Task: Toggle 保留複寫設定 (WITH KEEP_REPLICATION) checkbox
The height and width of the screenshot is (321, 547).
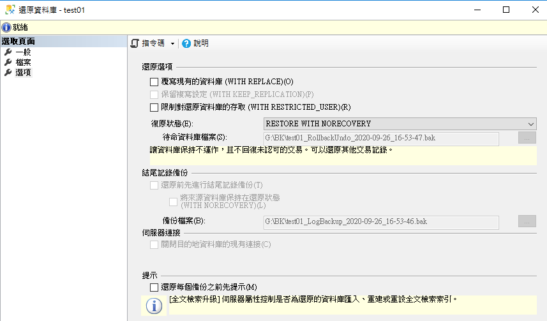Action: coord(154,94)
